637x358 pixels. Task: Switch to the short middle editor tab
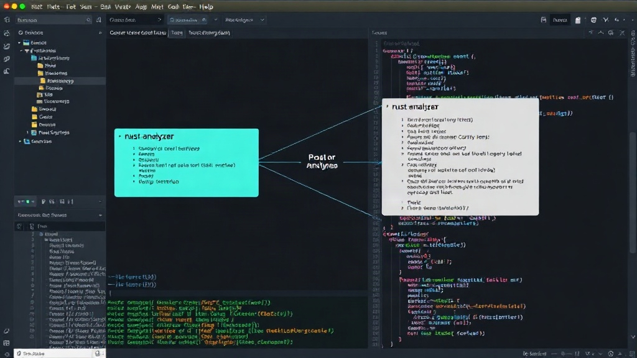pos(176,33)
